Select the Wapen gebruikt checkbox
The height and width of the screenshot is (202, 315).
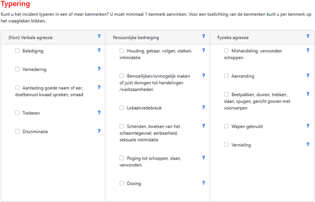pos(227,126)
